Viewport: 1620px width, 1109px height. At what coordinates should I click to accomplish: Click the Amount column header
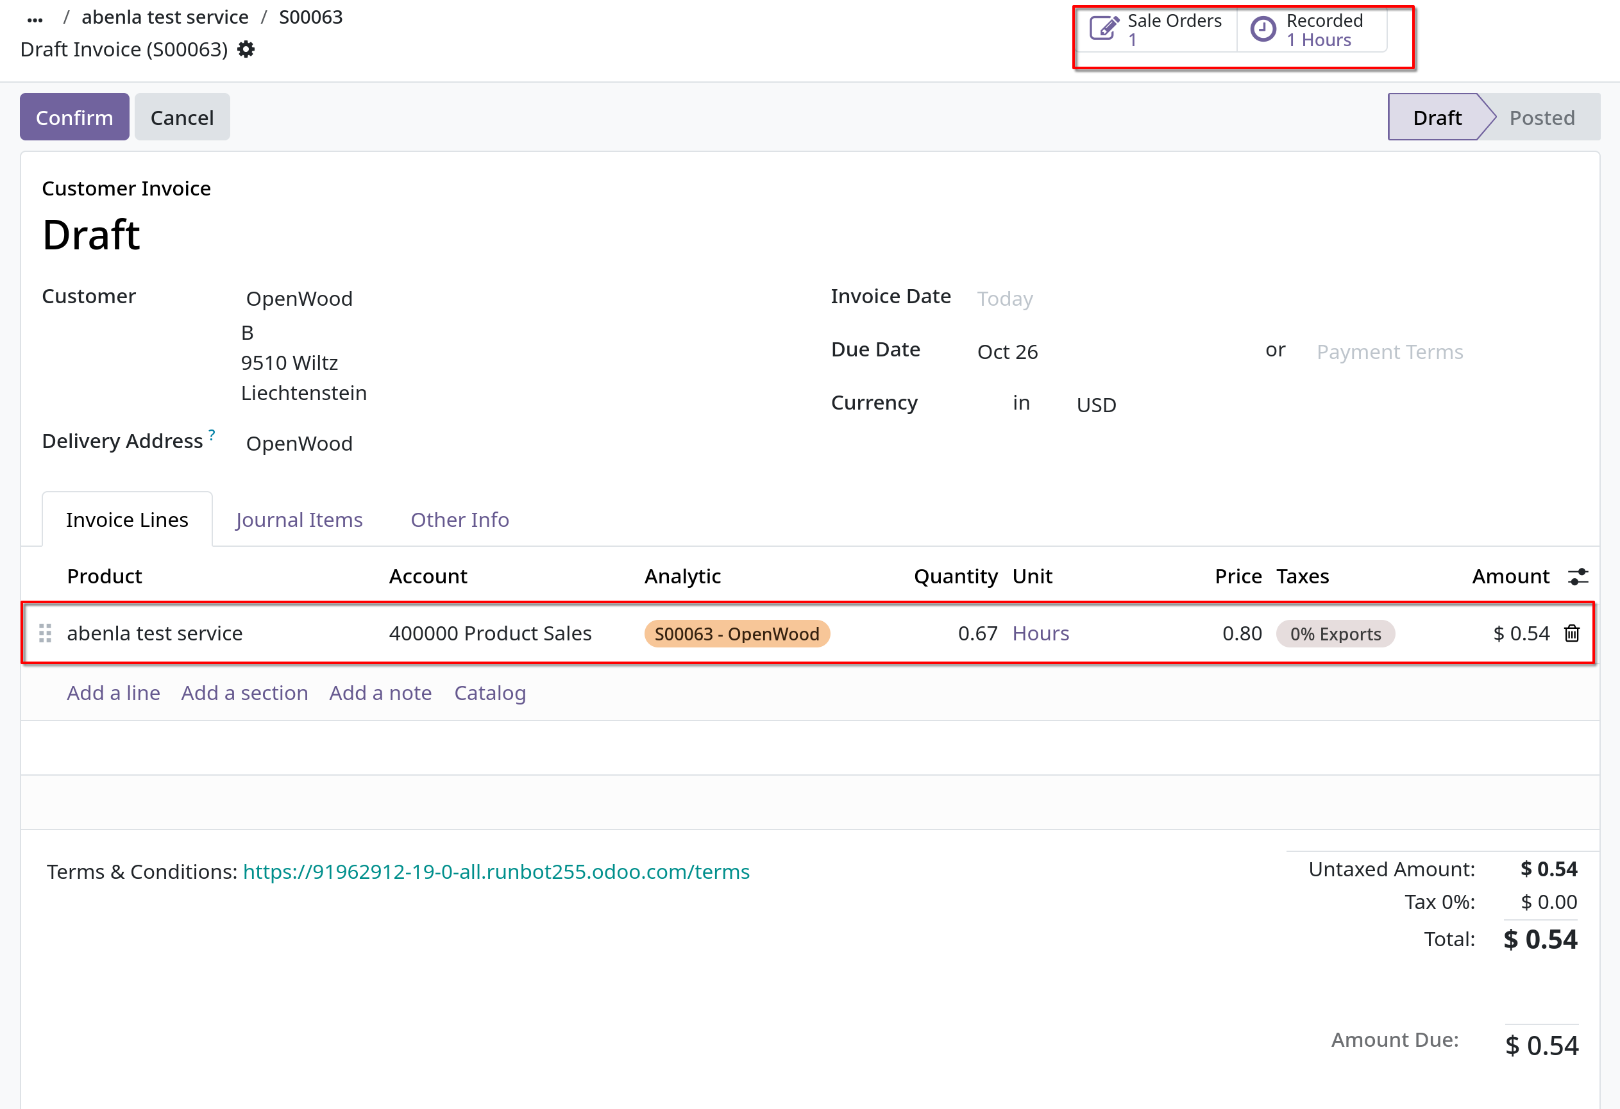pyautogui.click(x=1510, y=576)
